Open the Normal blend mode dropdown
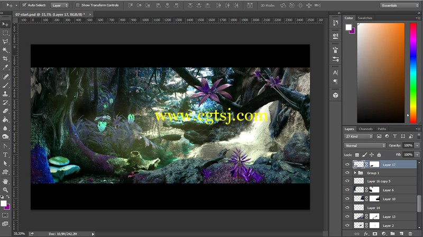This screenshot has height=237, width=423. point(365,145)
